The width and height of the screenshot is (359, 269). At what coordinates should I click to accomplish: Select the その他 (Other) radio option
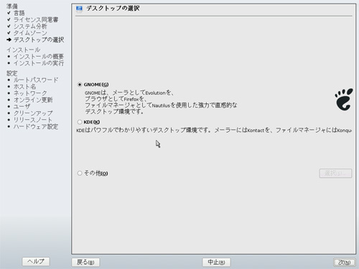coord(80,173)
